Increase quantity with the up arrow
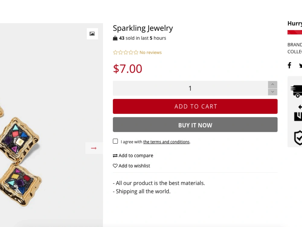The height and width of the screenshot is (227, 302). click(x=272, y=84)
